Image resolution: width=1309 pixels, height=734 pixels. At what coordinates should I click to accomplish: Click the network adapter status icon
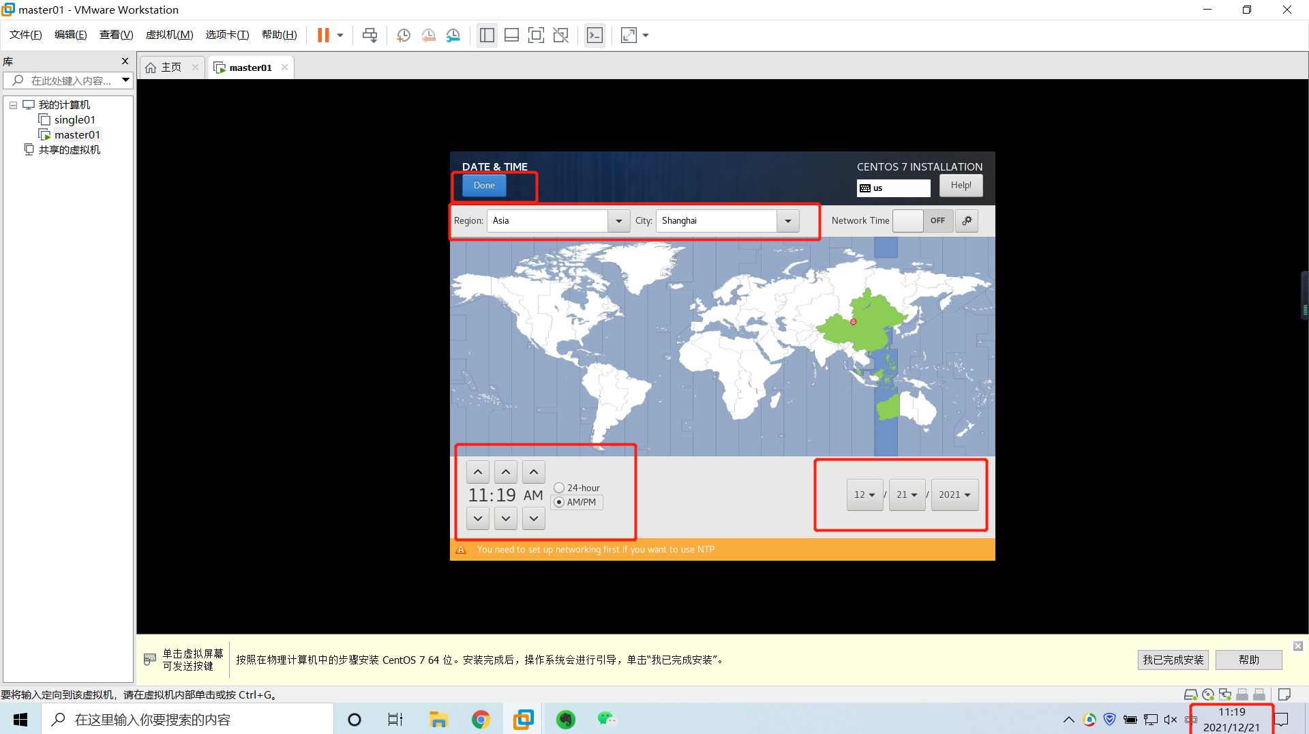click(1225, 694)
